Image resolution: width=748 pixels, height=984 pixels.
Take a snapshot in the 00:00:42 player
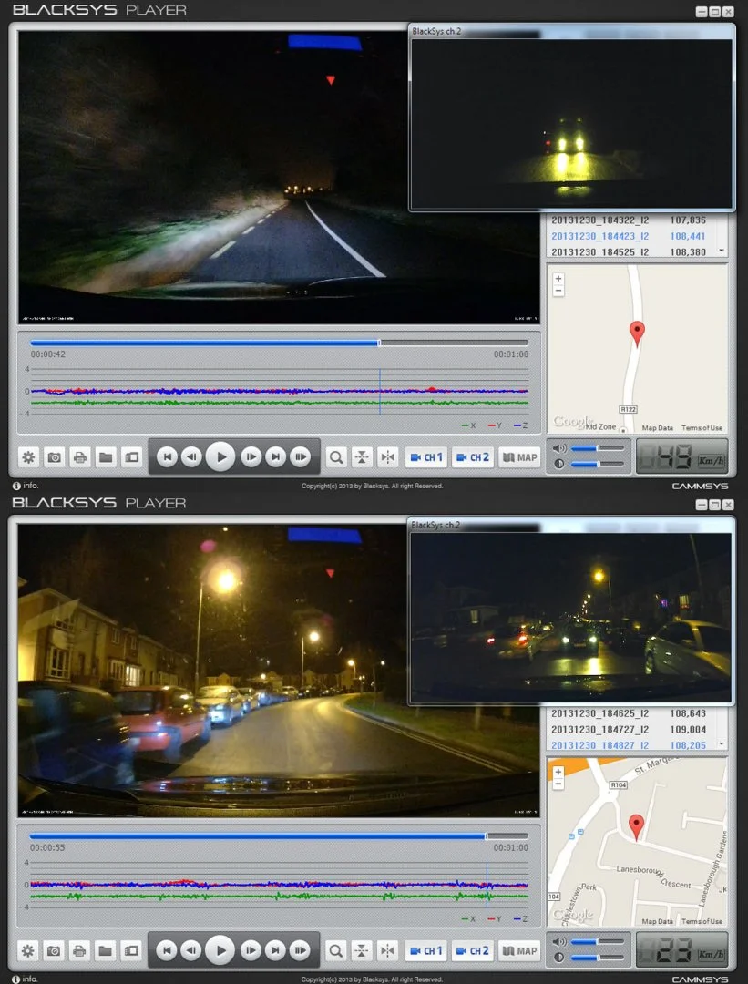(55, 457)
